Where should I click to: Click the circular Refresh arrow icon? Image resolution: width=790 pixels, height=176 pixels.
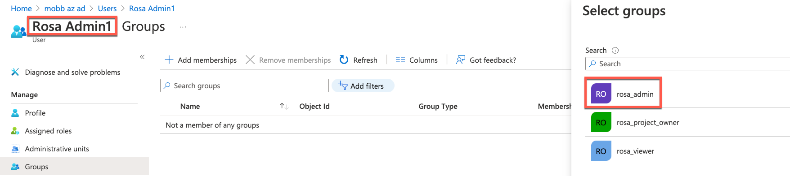[x=344, y=60]
